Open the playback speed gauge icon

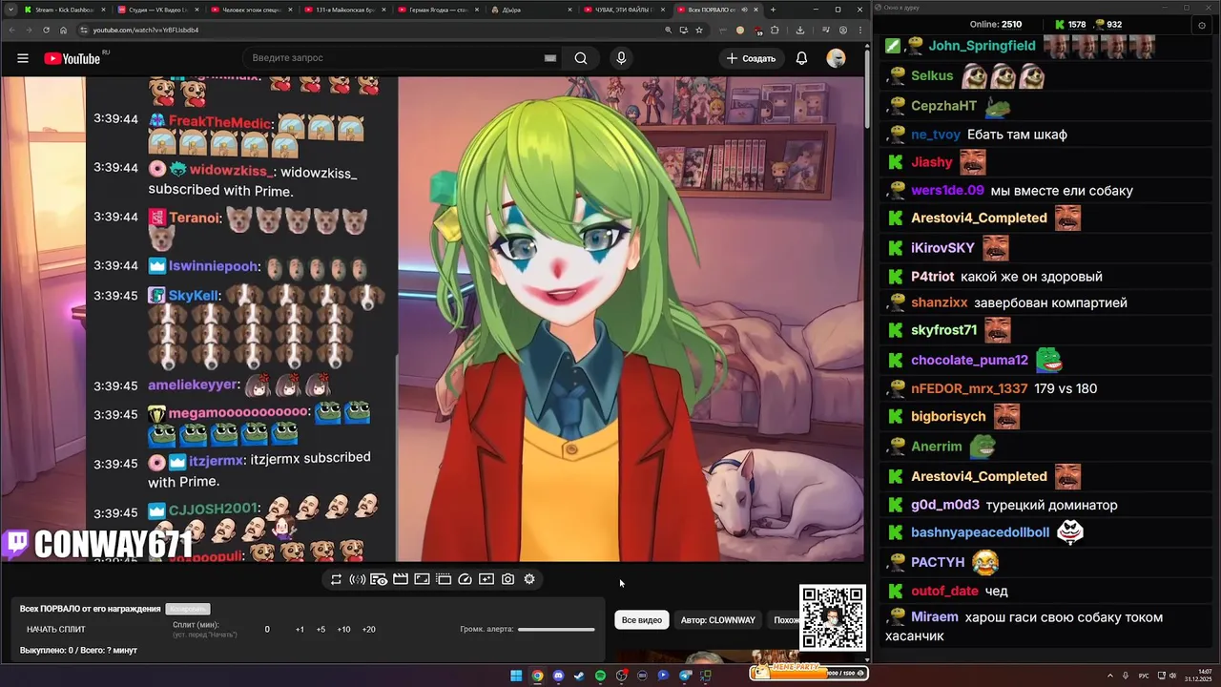point(466,579)
